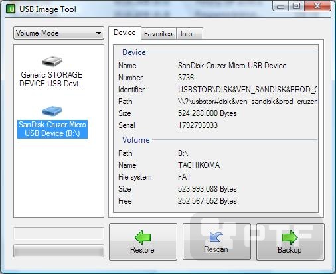The height and width of the screenshot is (274, 336).
Task: Click the 'Device' section heading
Action: click(x=134, y=52)
